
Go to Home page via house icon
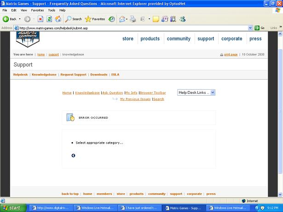58,19
